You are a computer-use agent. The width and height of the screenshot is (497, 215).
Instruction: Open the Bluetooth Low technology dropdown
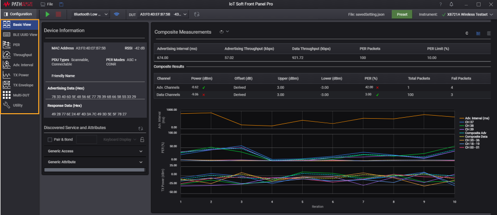click(90, 14)
